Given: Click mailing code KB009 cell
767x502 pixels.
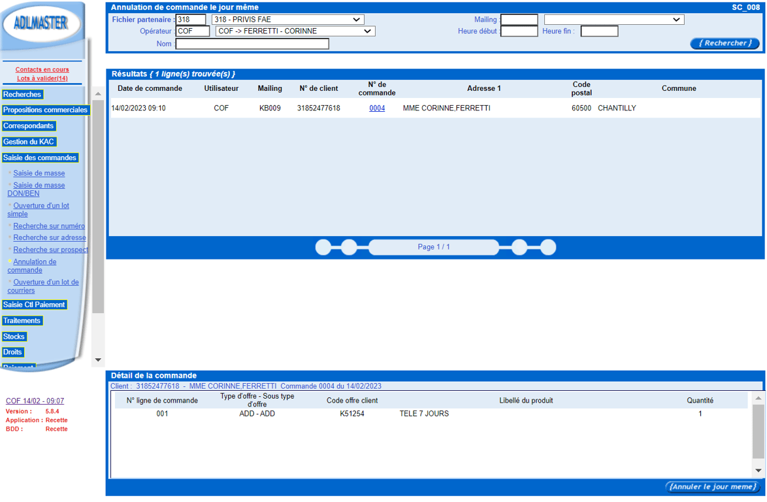Looking at the screenshot, I should click(270, 108).
